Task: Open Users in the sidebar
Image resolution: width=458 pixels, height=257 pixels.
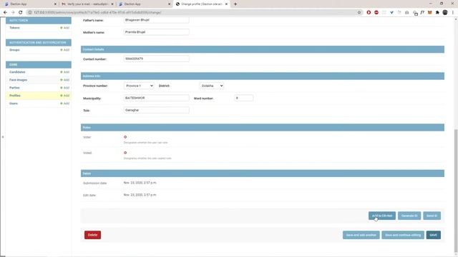Action: click(14, 104)
